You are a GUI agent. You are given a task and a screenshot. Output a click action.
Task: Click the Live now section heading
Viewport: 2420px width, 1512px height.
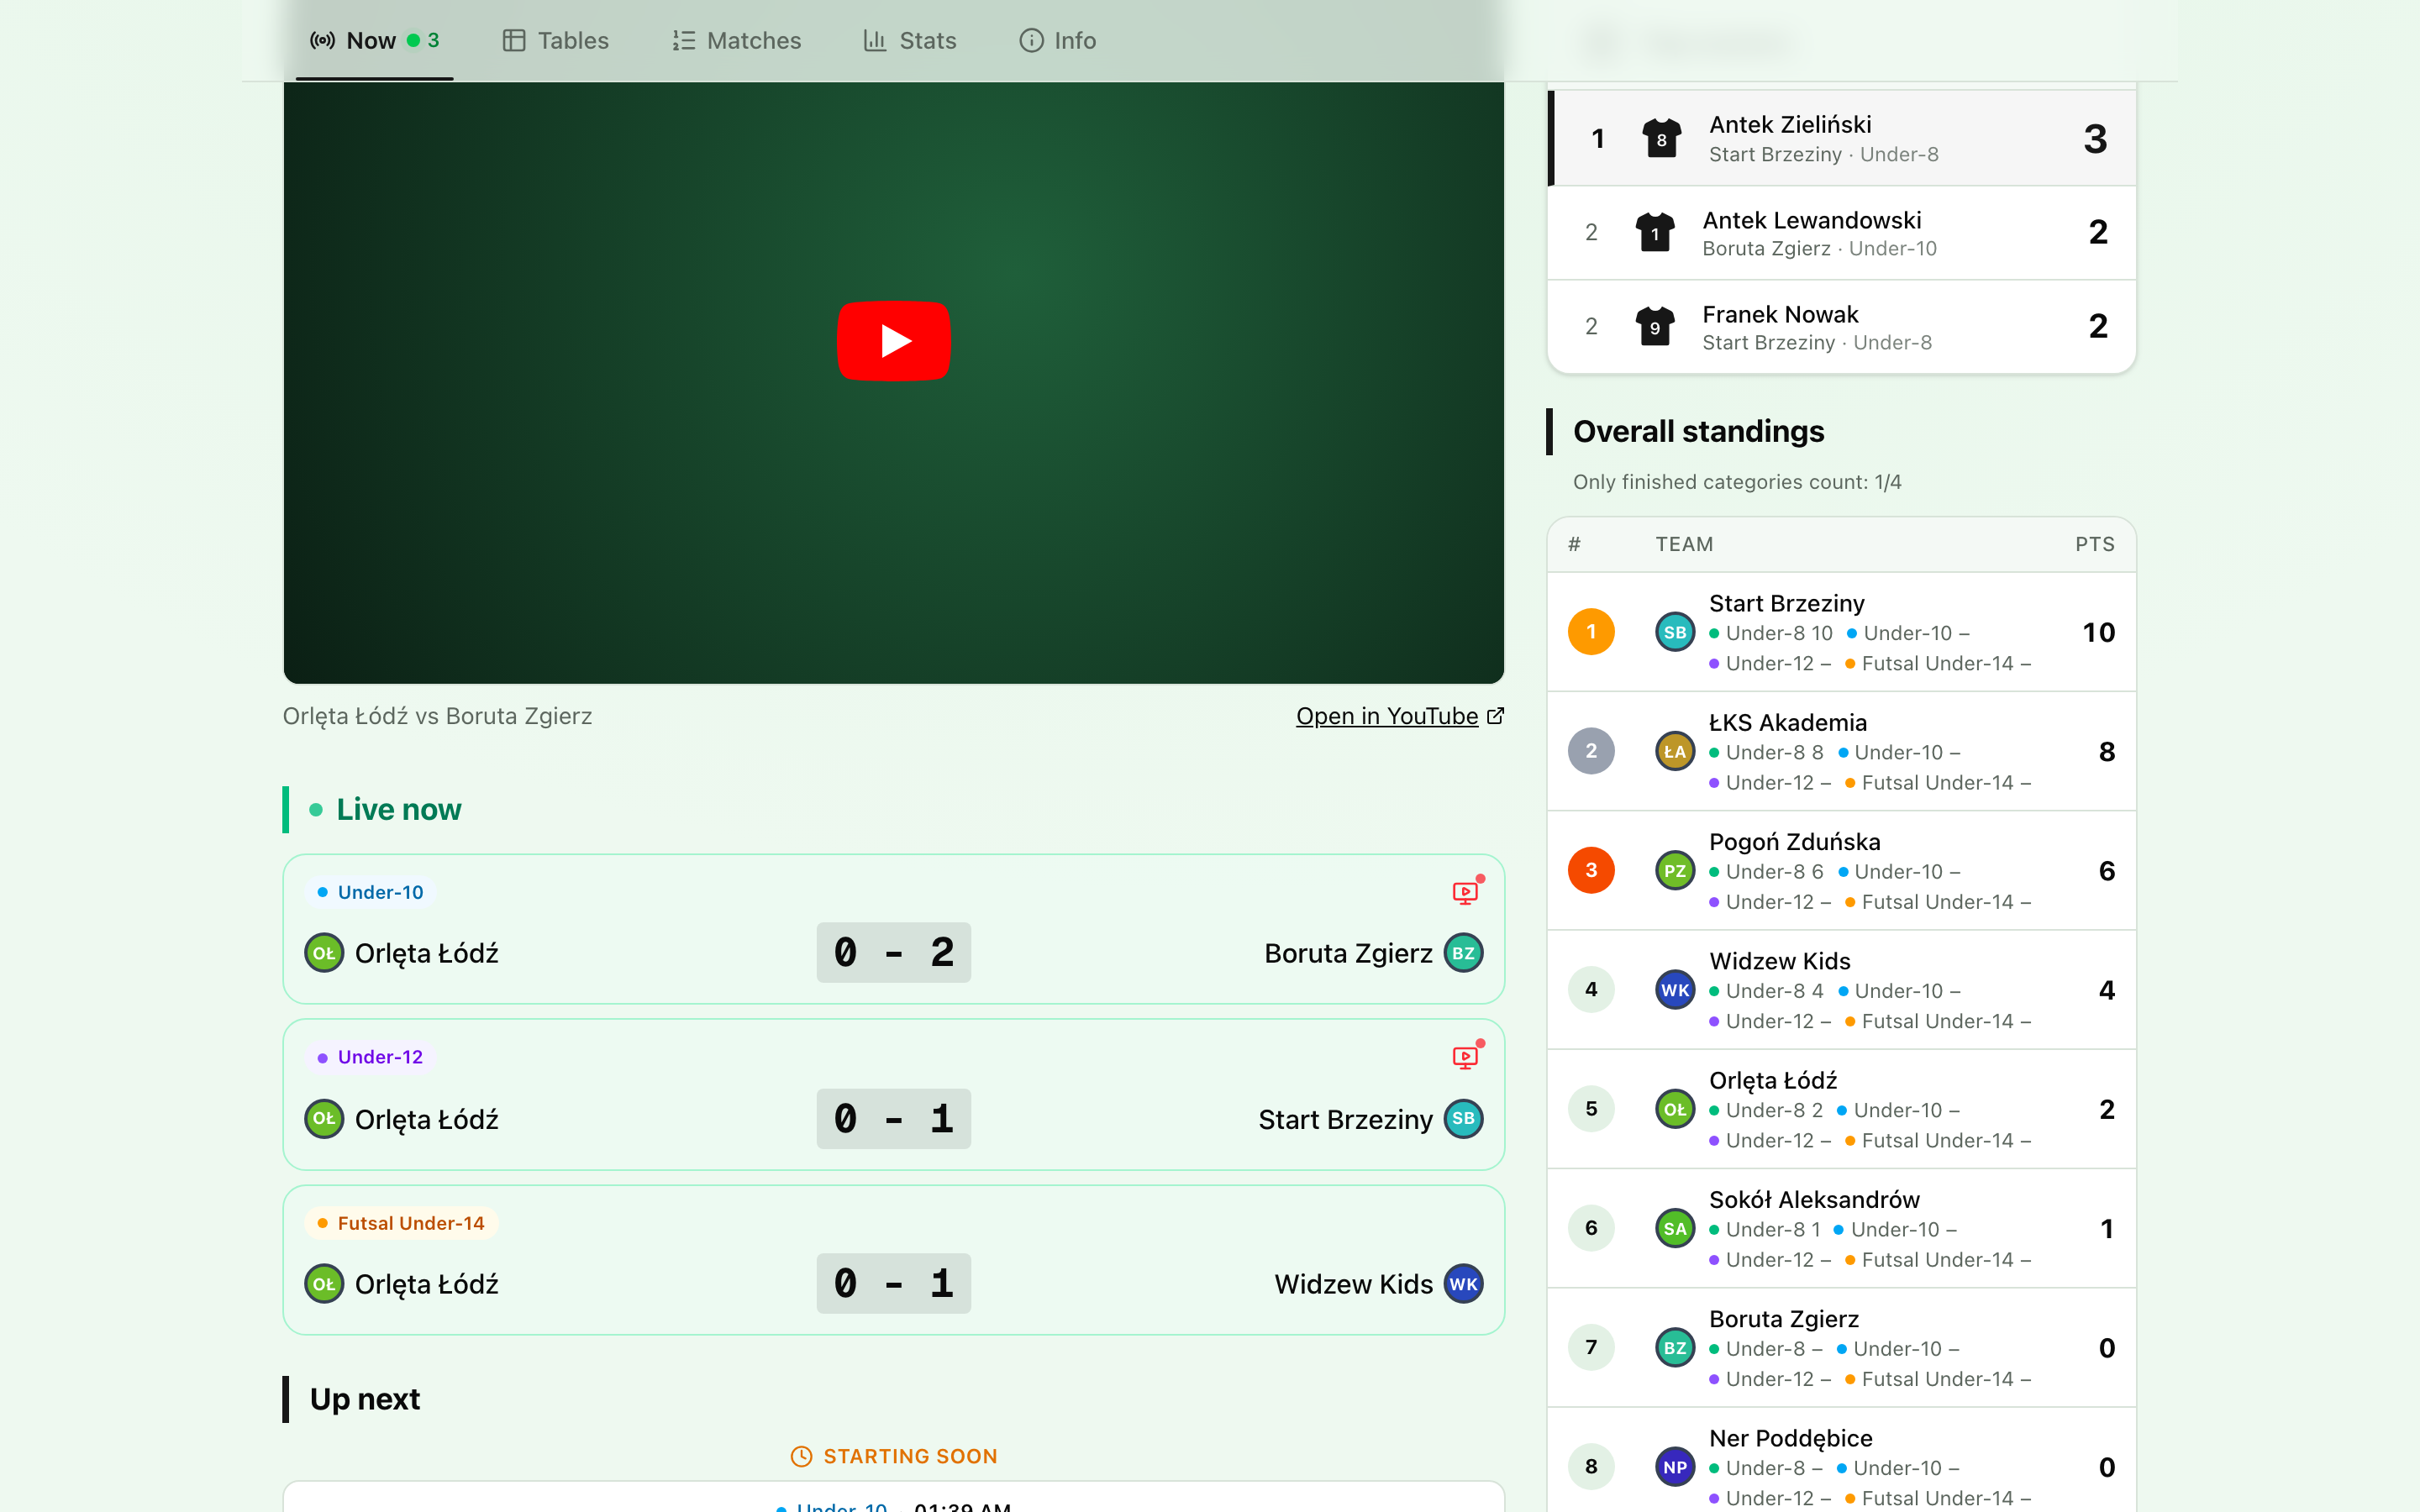tap(398, 809)
